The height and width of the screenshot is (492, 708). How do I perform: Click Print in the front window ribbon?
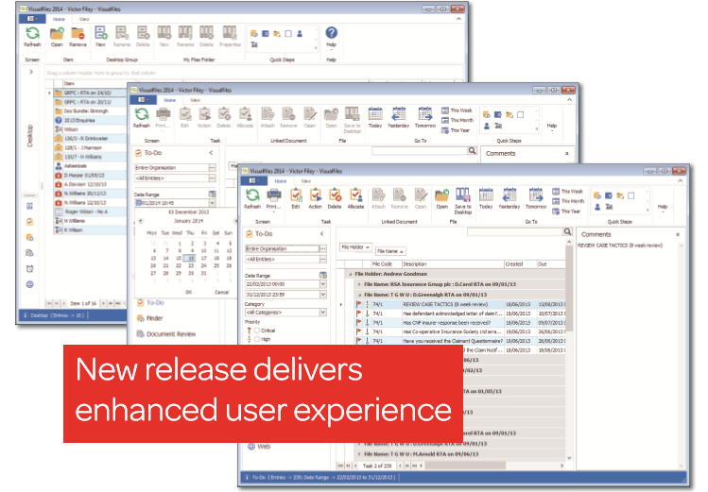(273, 199)
